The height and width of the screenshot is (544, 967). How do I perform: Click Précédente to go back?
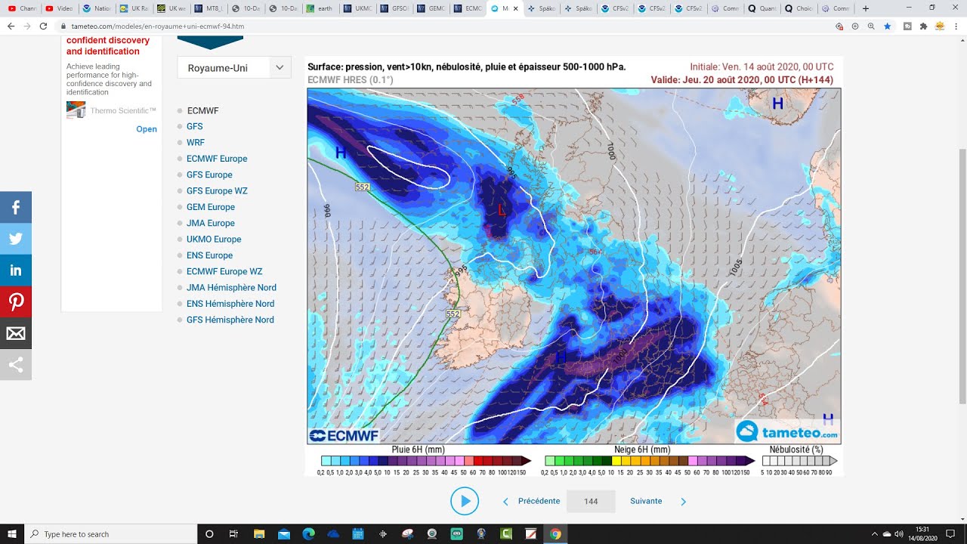coord(539,501)
